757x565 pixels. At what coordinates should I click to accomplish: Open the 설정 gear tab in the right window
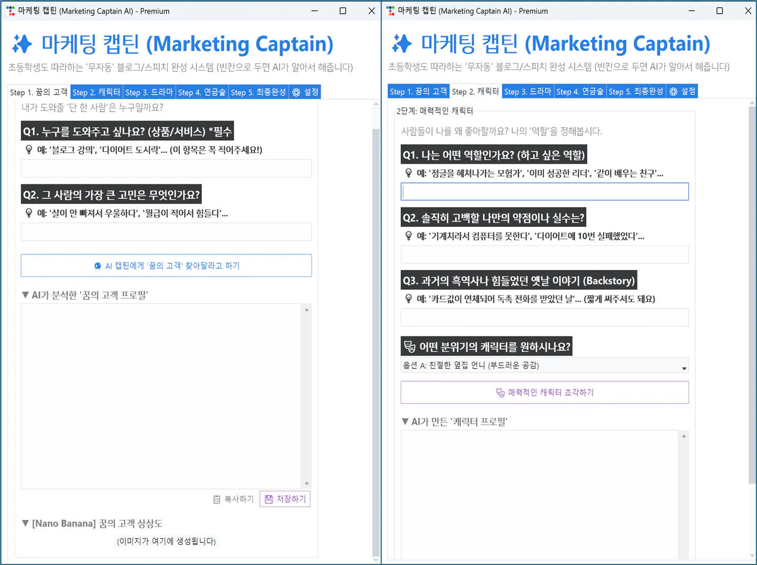pos(682,91)
